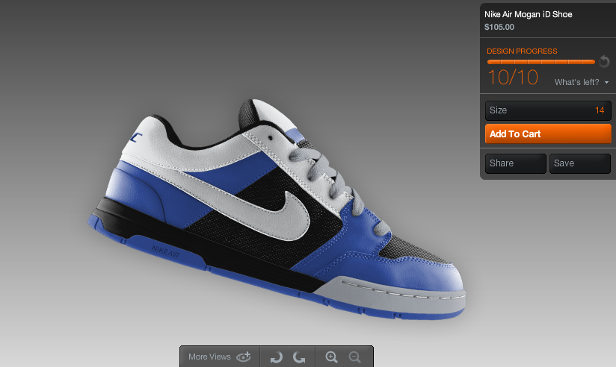Viewport: 616px width, 367px height.
Task: Select the Nike Air Mogan iD Shoe title
Action: pyautogui.click(x=528, y=14)
